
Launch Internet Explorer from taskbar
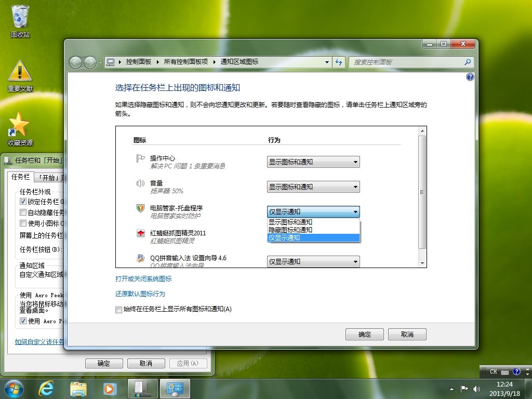pyautogui.click(x=46, y=389)
